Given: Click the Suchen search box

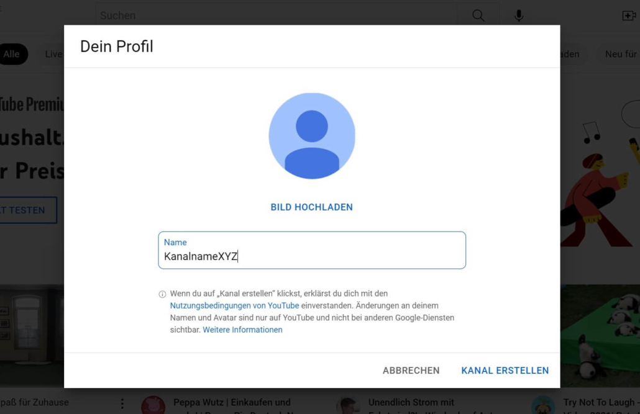Looking at the screenshot, I should tap(276, 16).
